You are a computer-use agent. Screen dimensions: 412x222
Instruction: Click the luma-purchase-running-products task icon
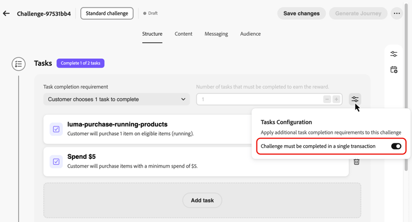[x=56, y=129]
